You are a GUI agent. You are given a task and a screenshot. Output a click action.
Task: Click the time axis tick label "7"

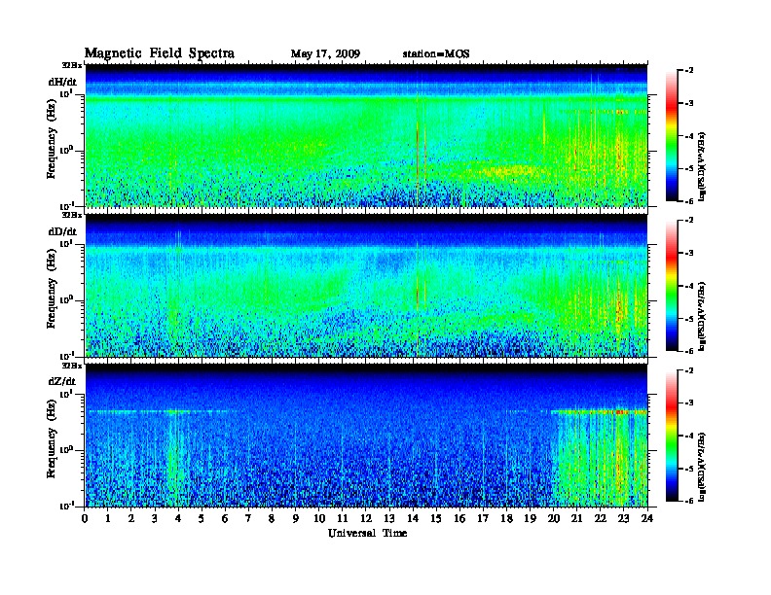click(248, 518)
